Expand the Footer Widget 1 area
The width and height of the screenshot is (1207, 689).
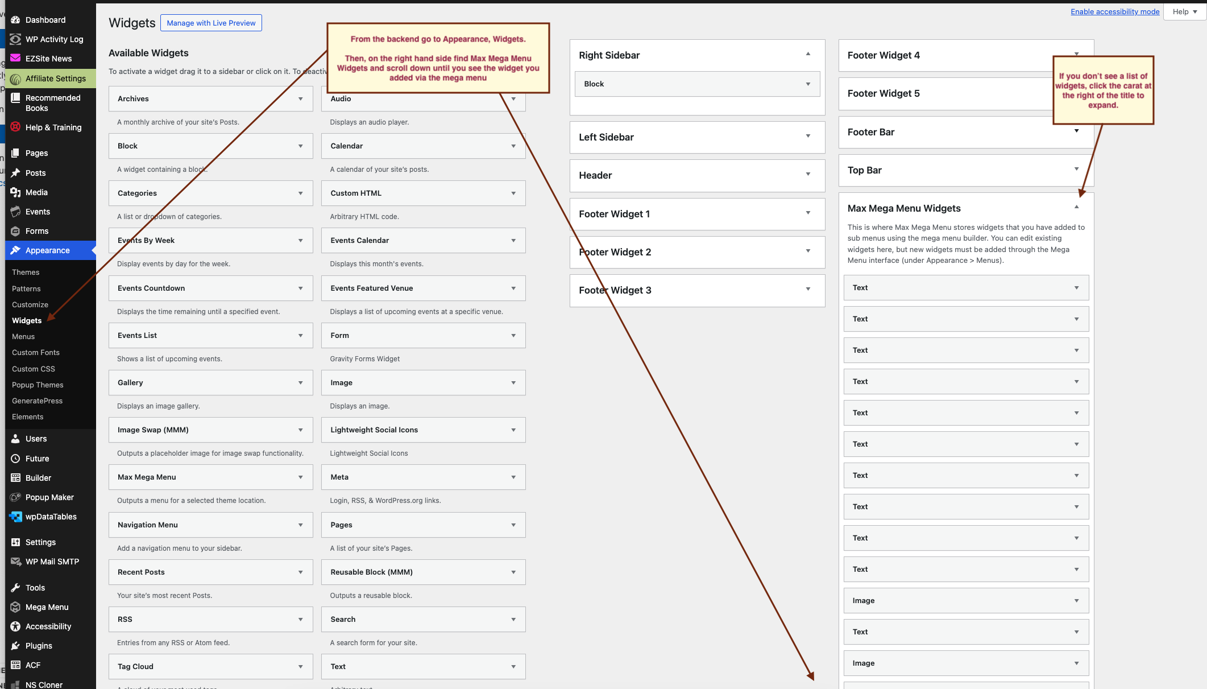click(808, 213)
